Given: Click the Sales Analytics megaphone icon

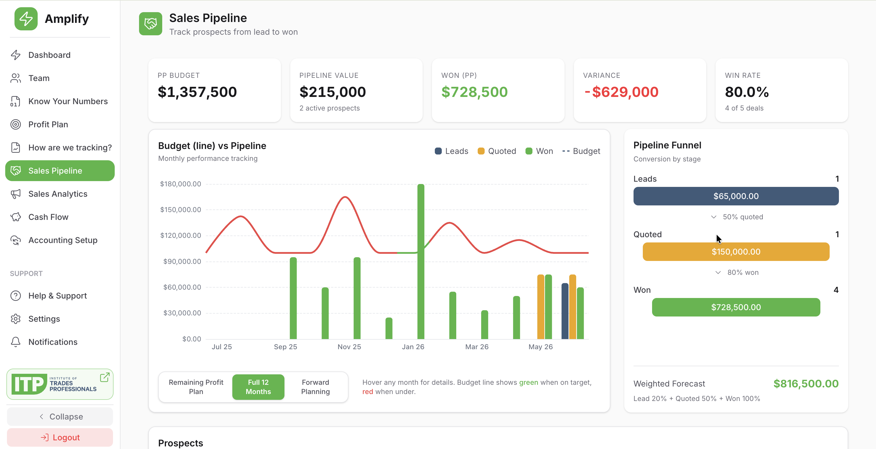Looking at the screenshot, I should [x=16, y=194].
